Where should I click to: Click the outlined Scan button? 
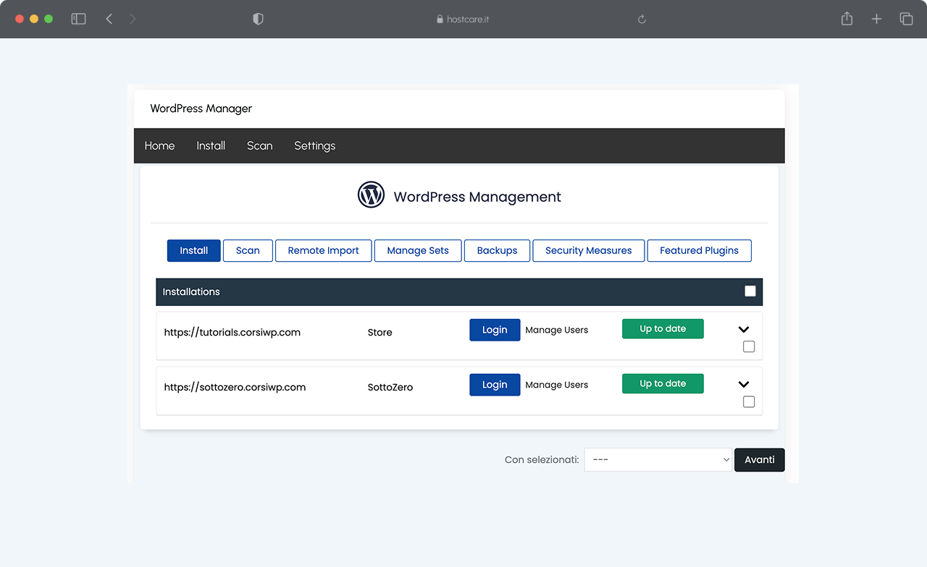(x=248, y=250)
